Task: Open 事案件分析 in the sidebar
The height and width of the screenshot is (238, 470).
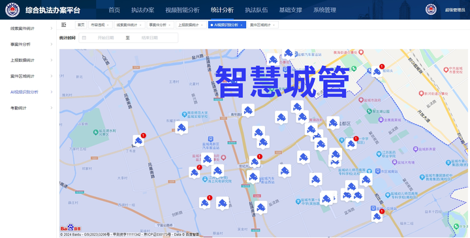Action: (20, 44)
